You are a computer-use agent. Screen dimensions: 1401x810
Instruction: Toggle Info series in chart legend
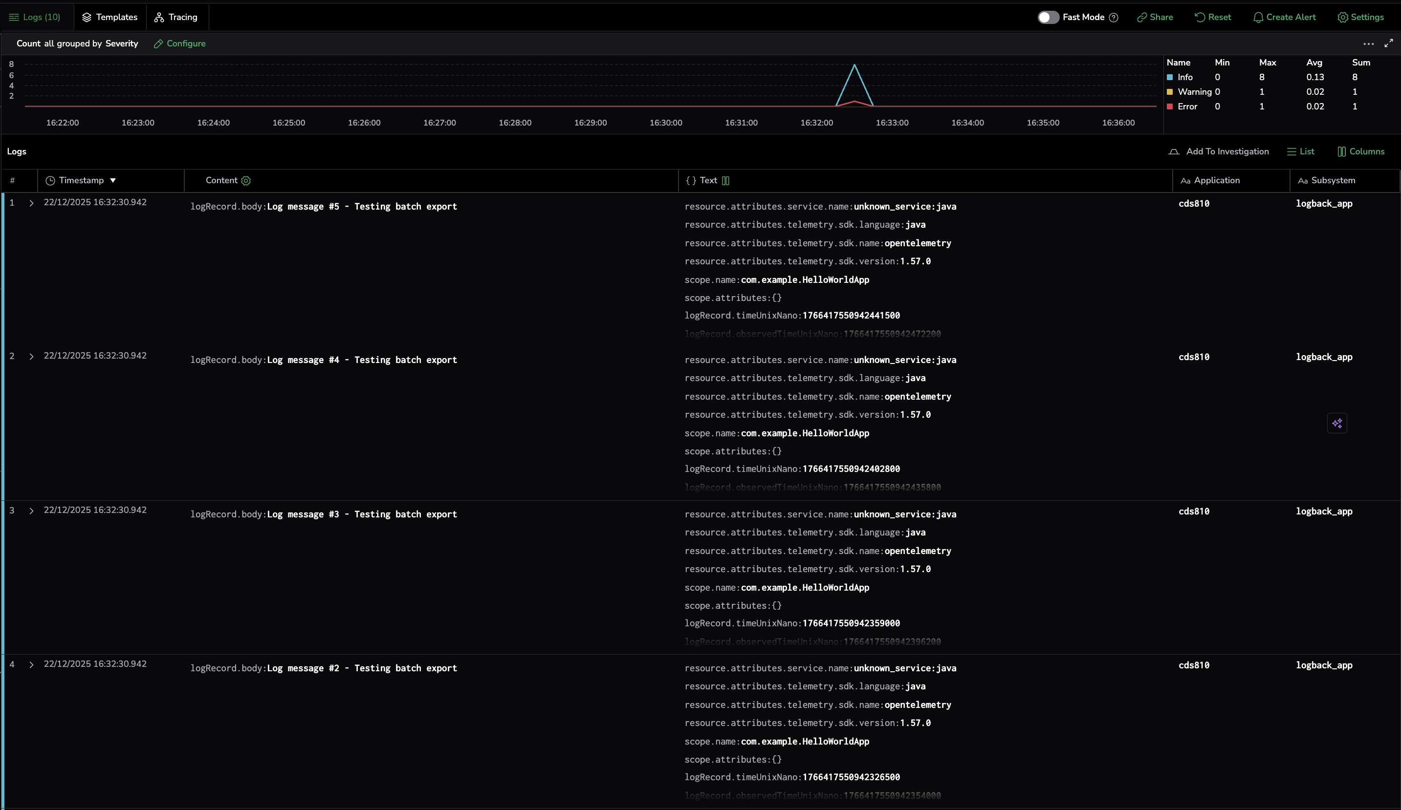[1185, 77]
